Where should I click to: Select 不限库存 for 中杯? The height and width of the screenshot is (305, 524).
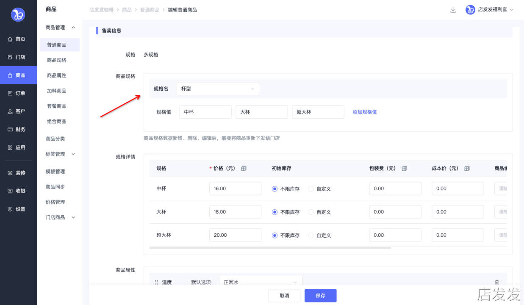point(275,189)
